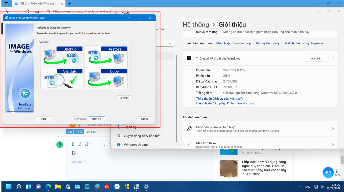Image resolution: width=344 pixels, height=192 pixels.
Task: Open 'Máy tính từ xa' row chevron
Action: [x=333, y=145]
